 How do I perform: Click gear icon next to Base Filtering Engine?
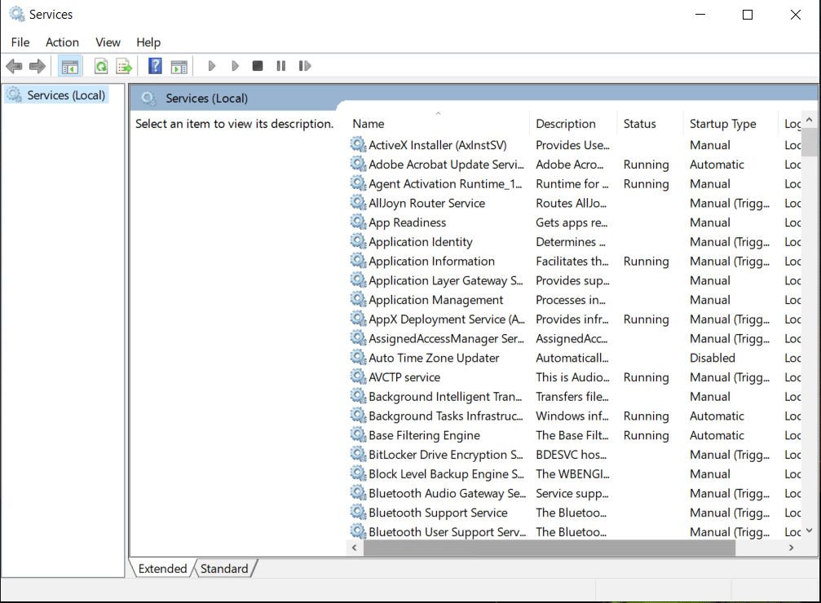coord(358,435)
